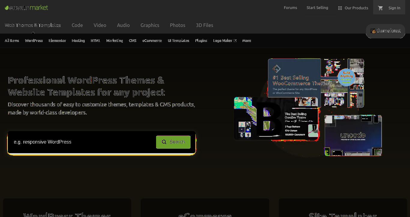Open Elementor submenu item
Image resolution: width=410 pixels, height=217 pixels.
click(x=57, y=40)
